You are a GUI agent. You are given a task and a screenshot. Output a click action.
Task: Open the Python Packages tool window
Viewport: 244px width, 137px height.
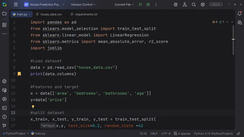tap(4, 90)
